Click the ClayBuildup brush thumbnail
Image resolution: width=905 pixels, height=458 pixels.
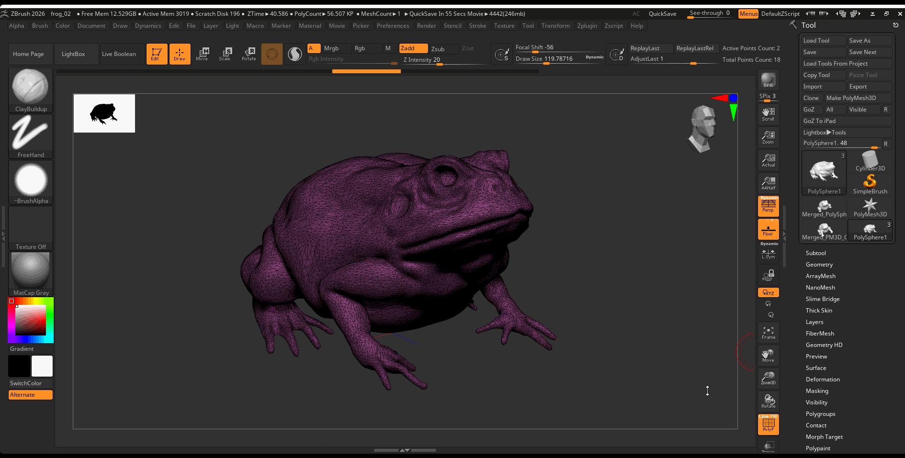31,90
